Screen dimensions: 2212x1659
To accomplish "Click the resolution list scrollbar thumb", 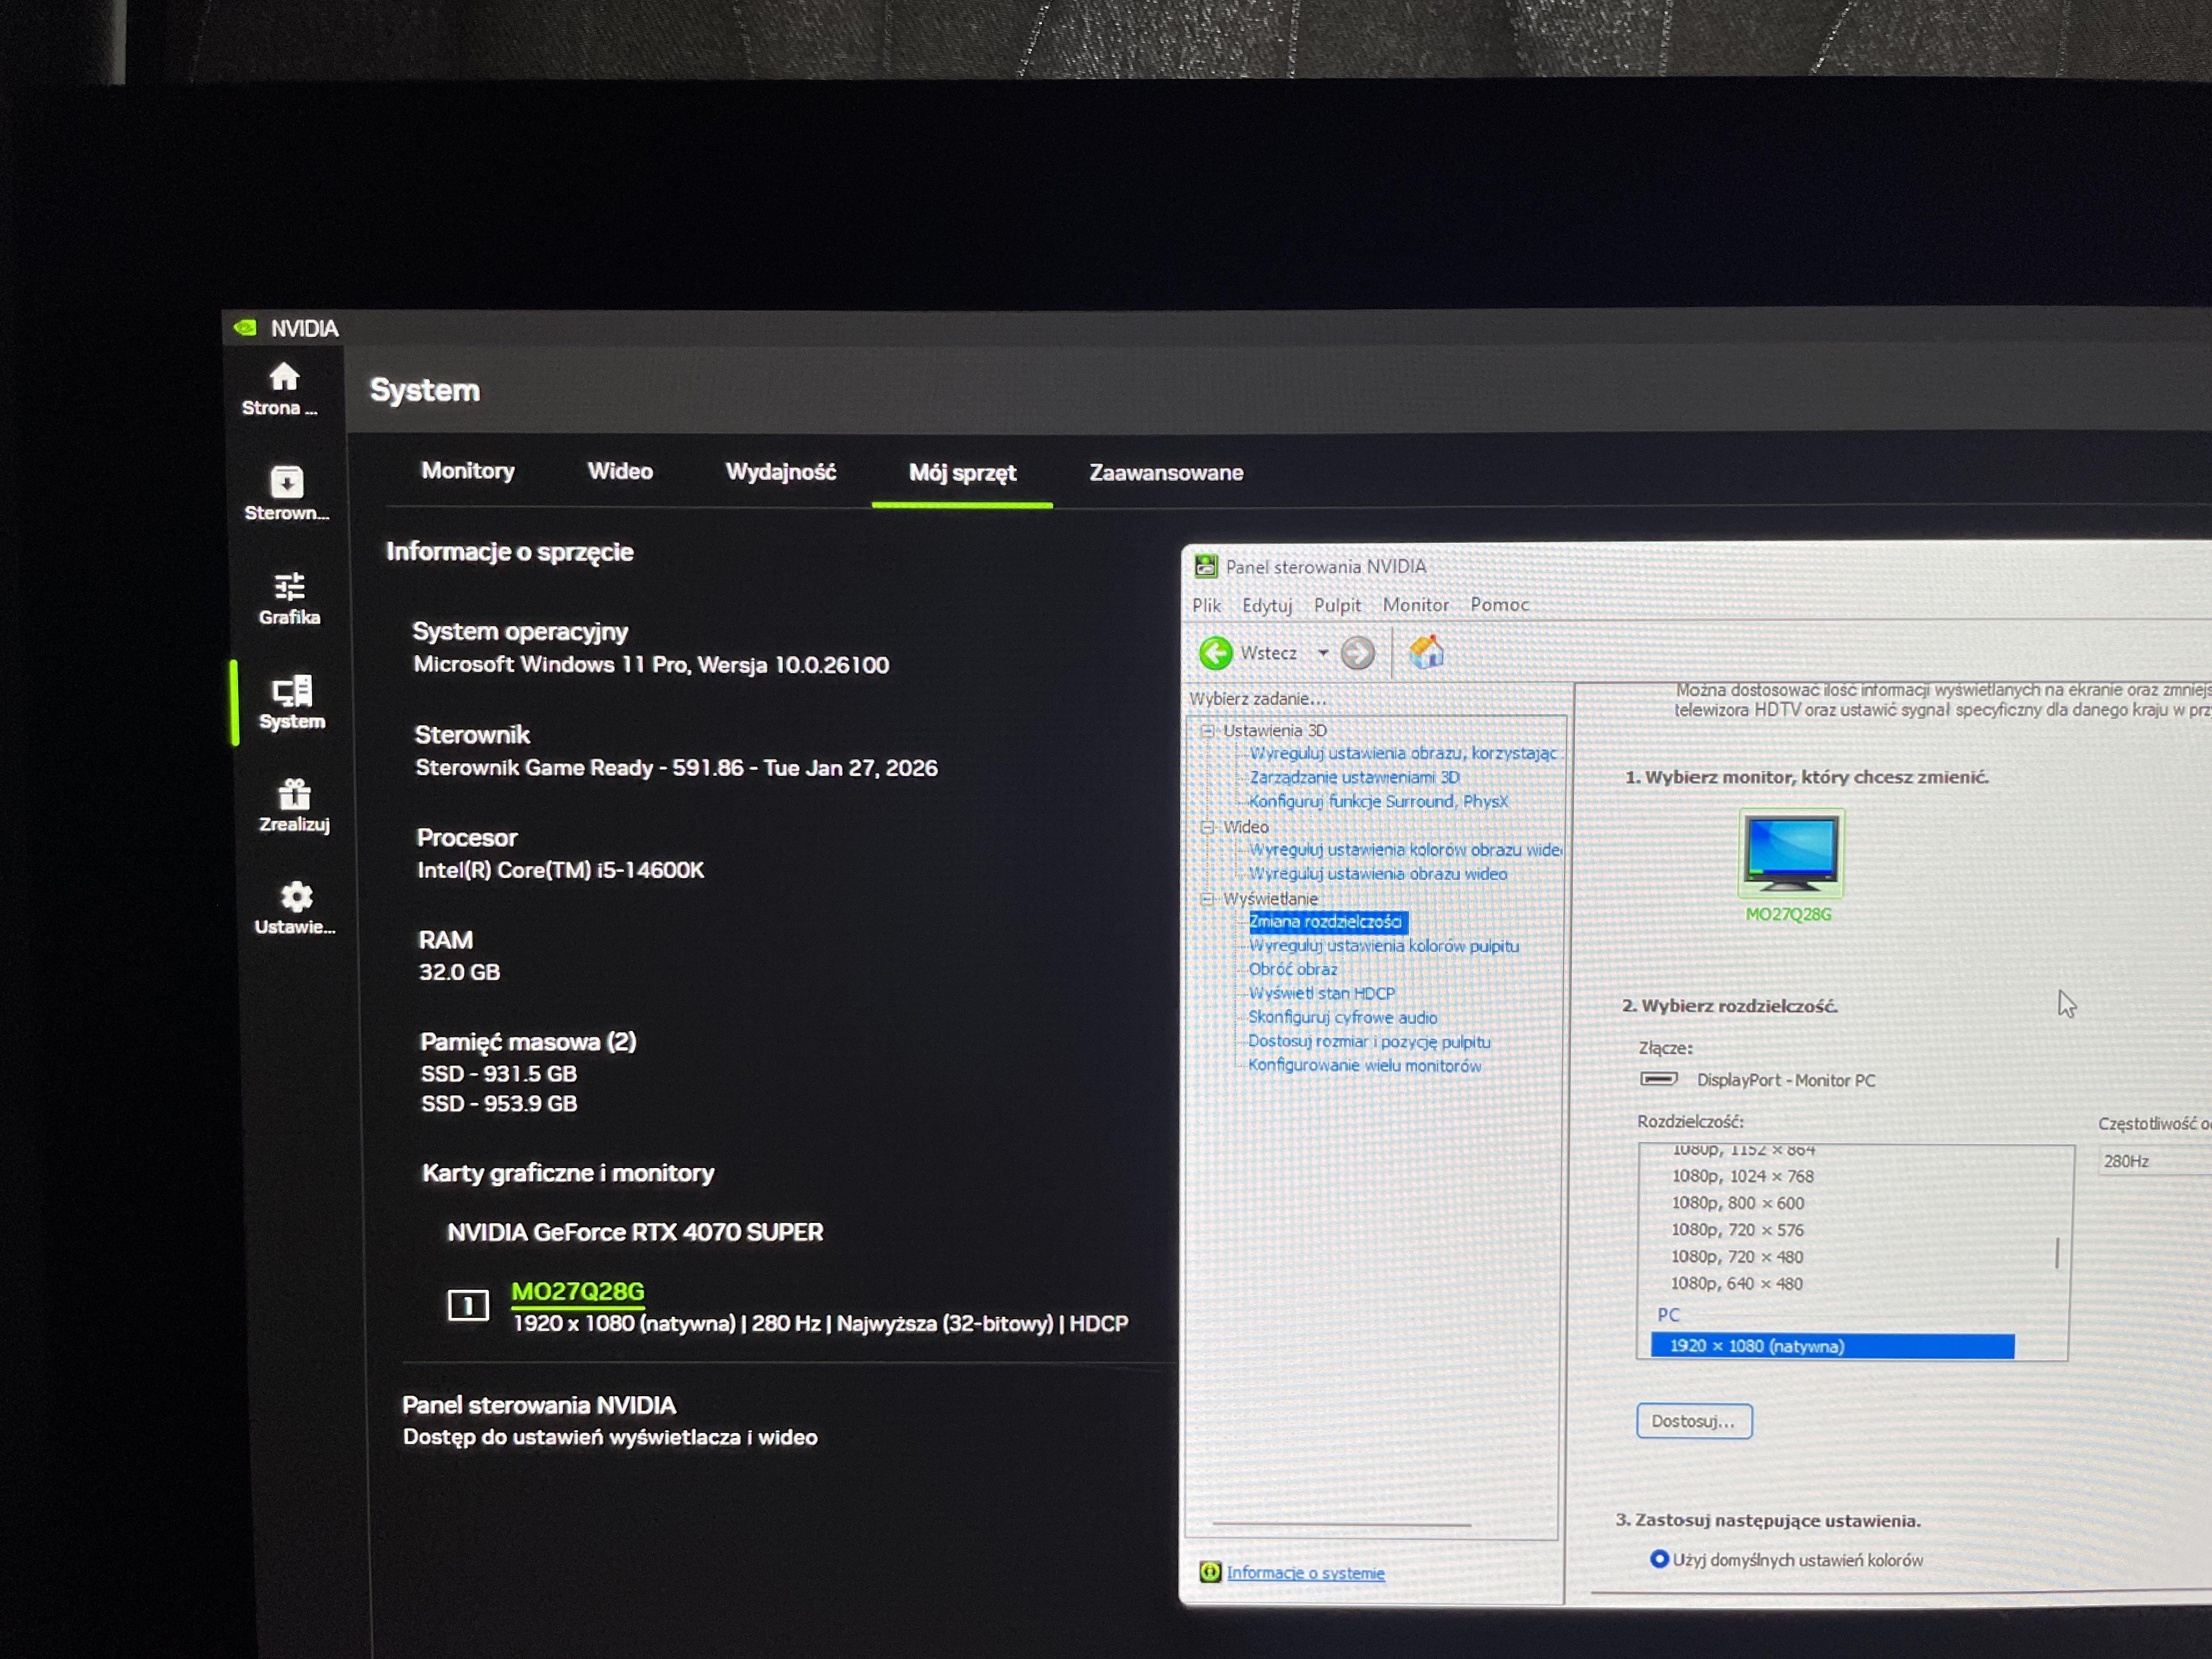I will pos(2057,1253).
